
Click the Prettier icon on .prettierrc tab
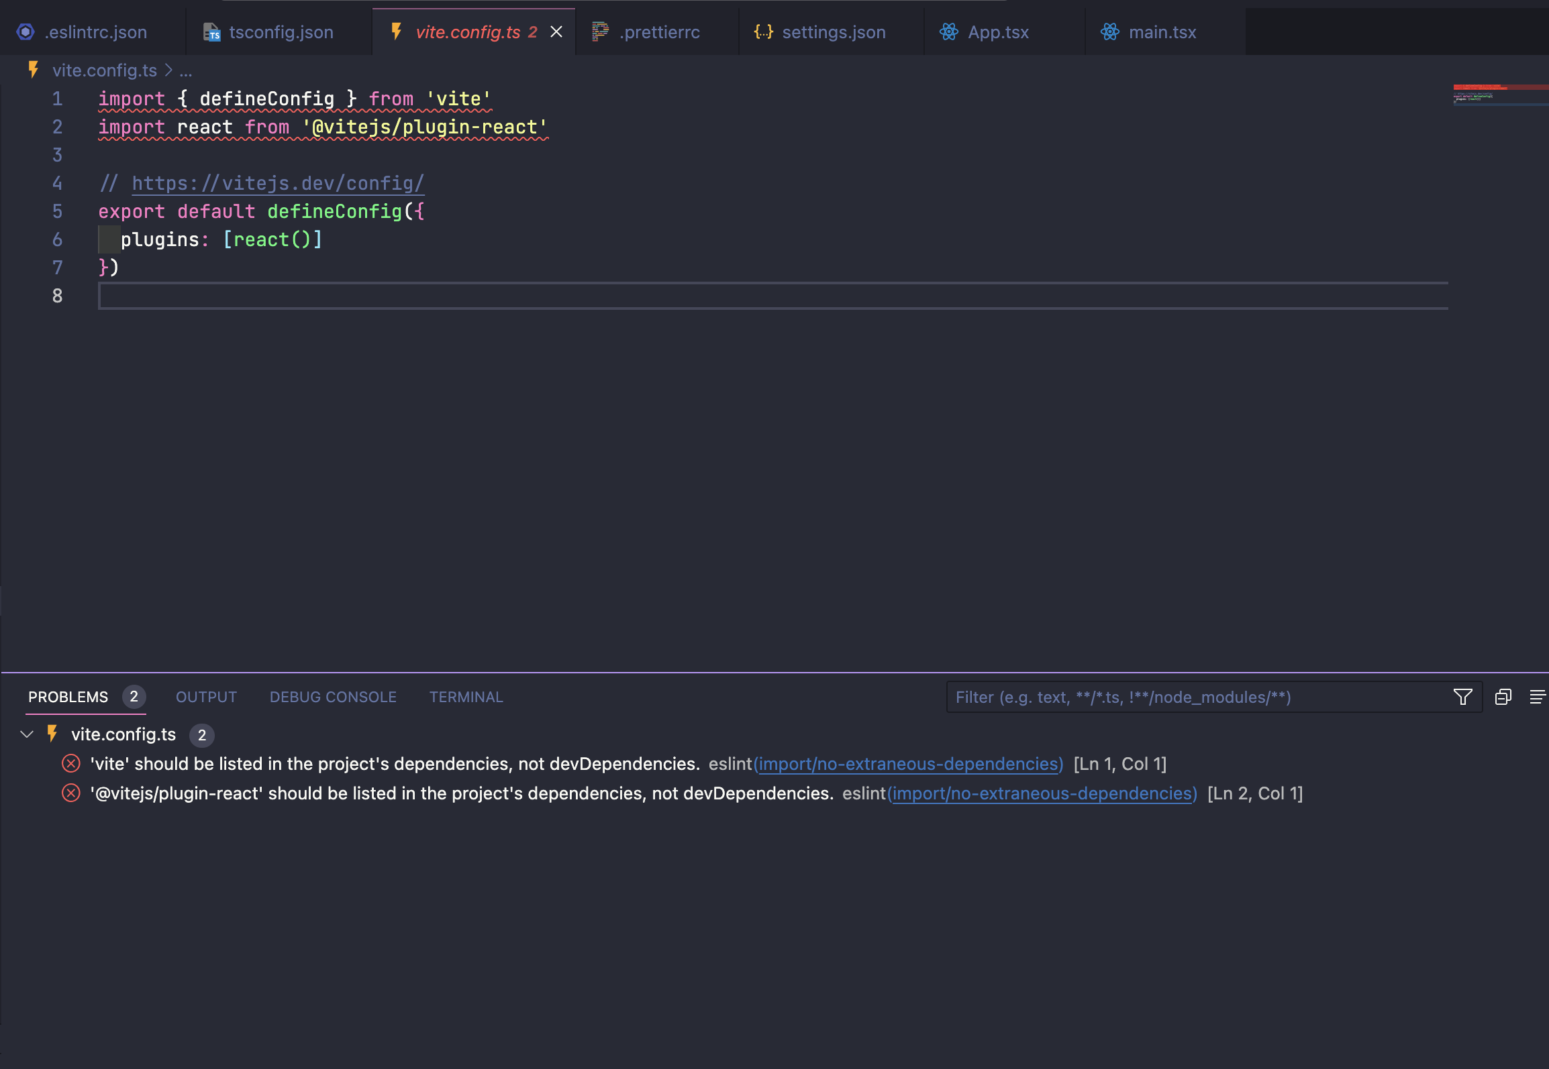pos(600,32)
